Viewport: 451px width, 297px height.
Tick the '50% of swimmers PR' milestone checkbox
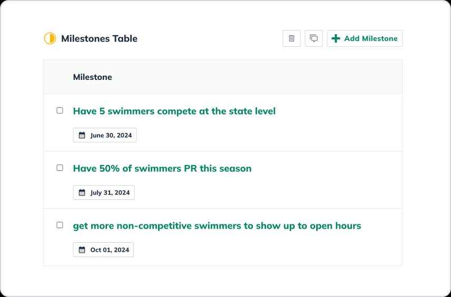pyautogui.click(x=60, y=168)
